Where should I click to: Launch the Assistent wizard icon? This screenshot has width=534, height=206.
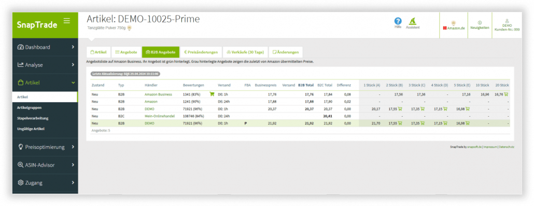412,21
